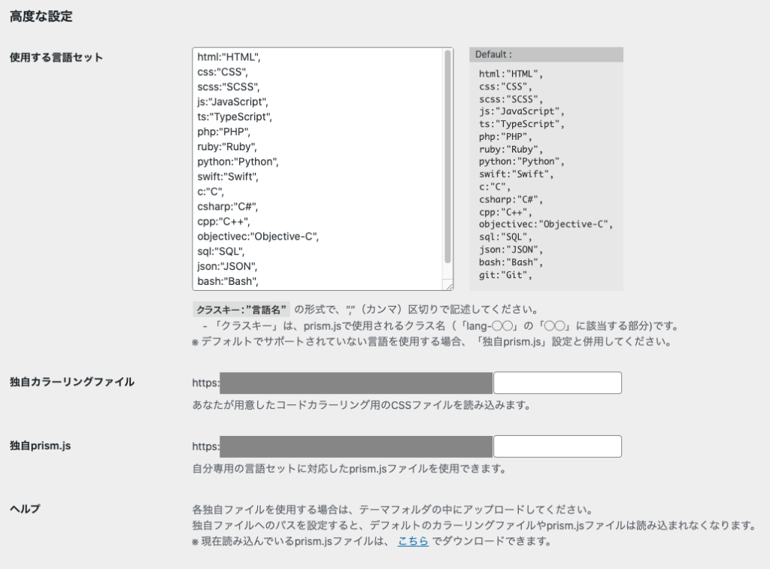Screen dimensions: 770x569
Task: Click the クラスキー:"言語名" format example
Action: click(x=241, y=309)
